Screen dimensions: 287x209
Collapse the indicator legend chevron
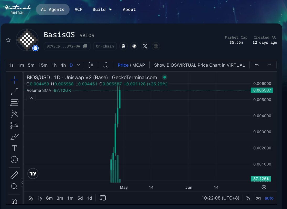31,98
